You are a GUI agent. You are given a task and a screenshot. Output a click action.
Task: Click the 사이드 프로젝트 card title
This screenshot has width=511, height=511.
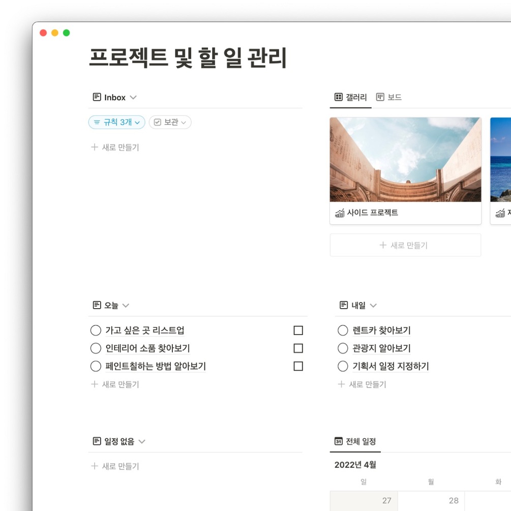(x=373, y=213)
